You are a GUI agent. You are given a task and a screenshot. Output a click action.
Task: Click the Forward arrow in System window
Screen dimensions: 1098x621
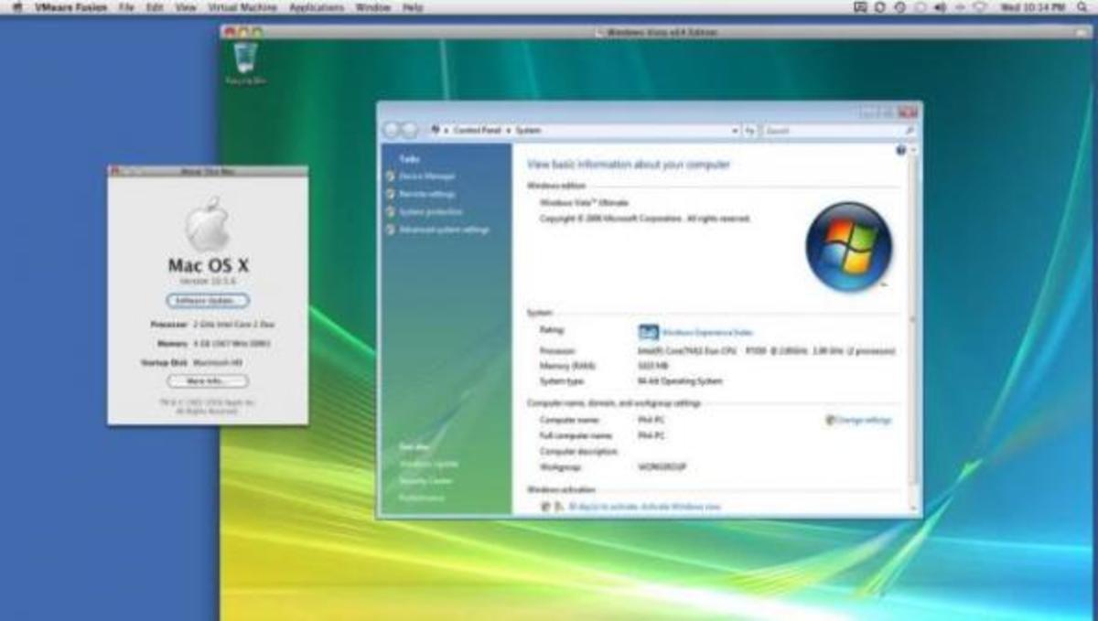coord(410,131)
